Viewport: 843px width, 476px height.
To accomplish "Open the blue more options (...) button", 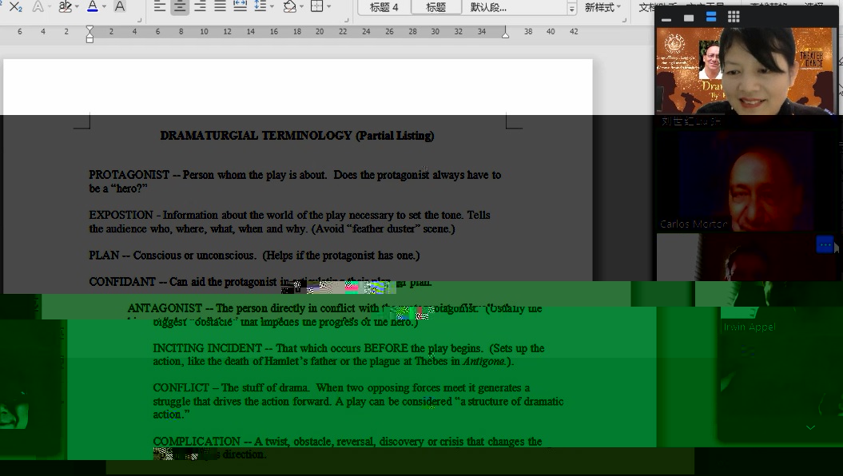I will tap(825, 245).
